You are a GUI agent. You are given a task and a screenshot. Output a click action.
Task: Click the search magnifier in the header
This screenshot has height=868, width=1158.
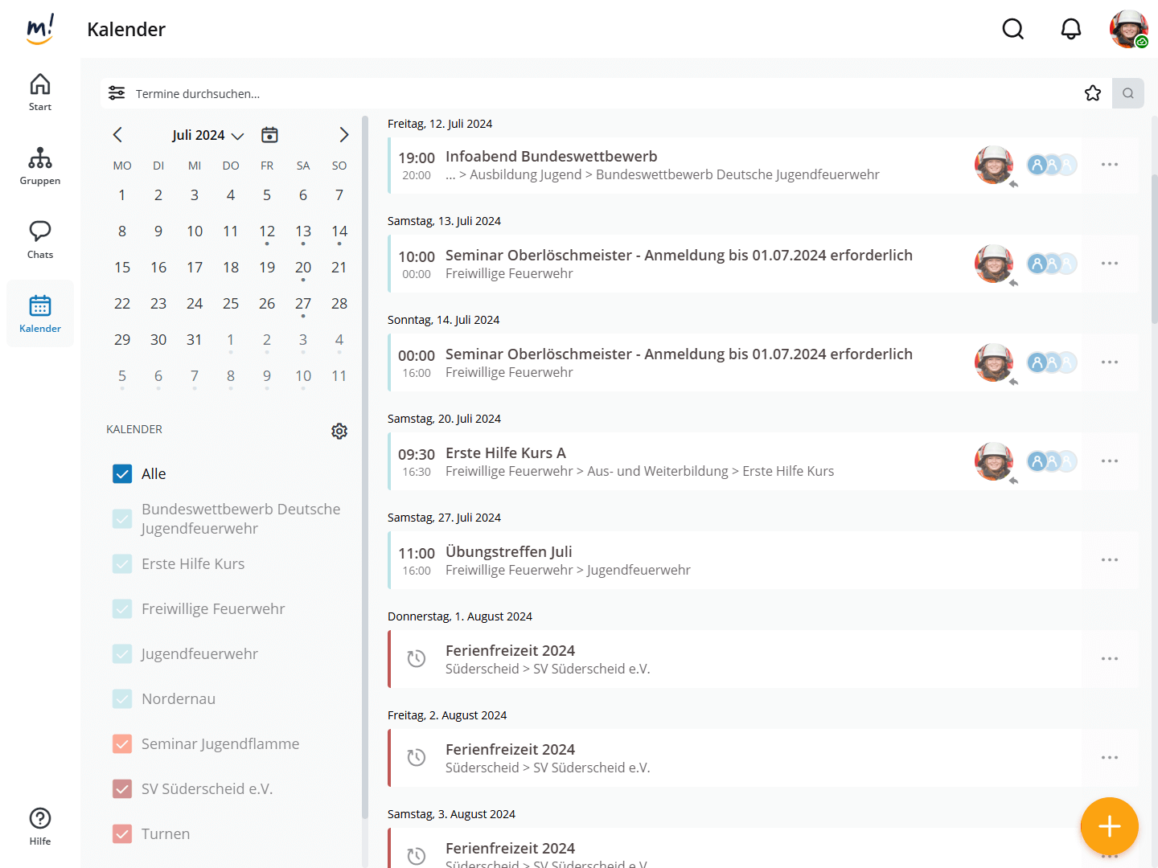(1012, 30)
